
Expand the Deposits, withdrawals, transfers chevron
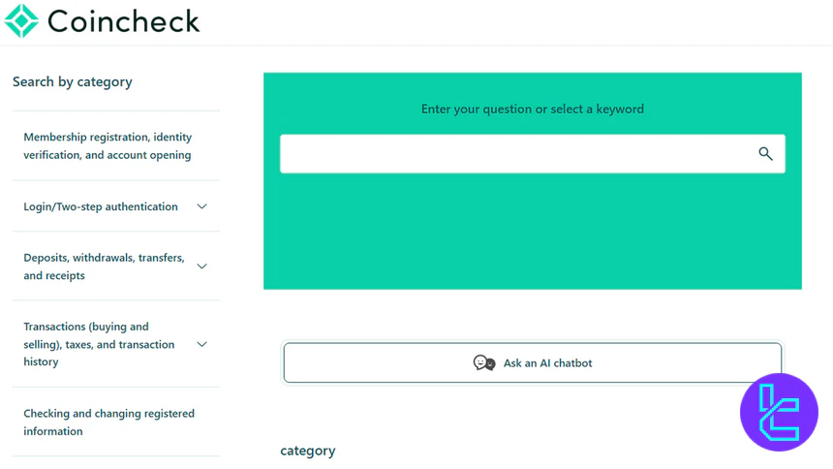pos(201,266)
